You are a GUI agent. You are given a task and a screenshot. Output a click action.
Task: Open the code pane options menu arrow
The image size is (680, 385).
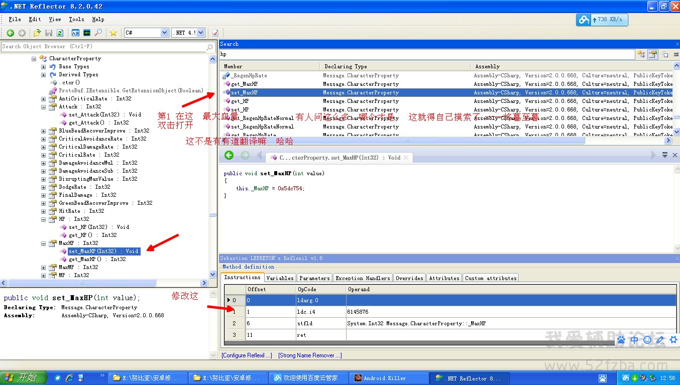[665, 155]
